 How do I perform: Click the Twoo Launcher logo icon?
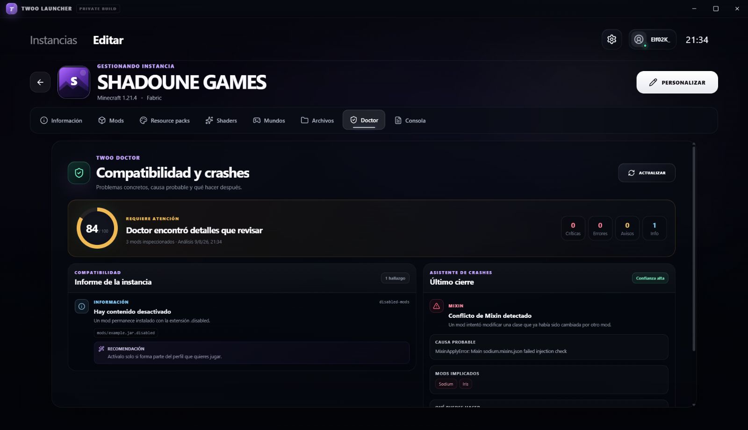12,8
